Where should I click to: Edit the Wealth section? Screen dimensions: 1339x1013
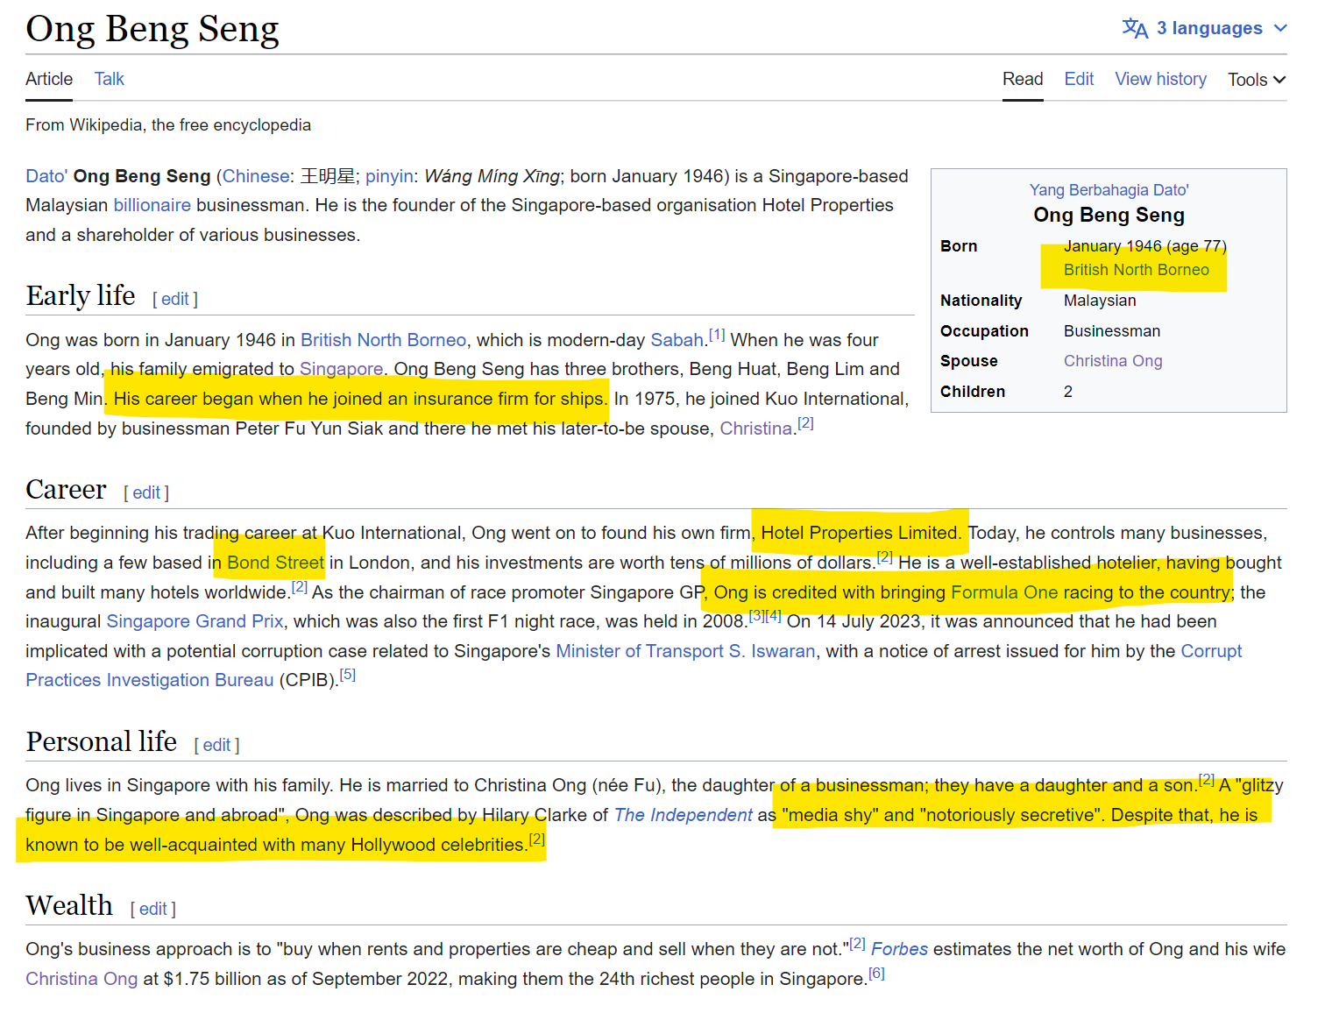152,909
